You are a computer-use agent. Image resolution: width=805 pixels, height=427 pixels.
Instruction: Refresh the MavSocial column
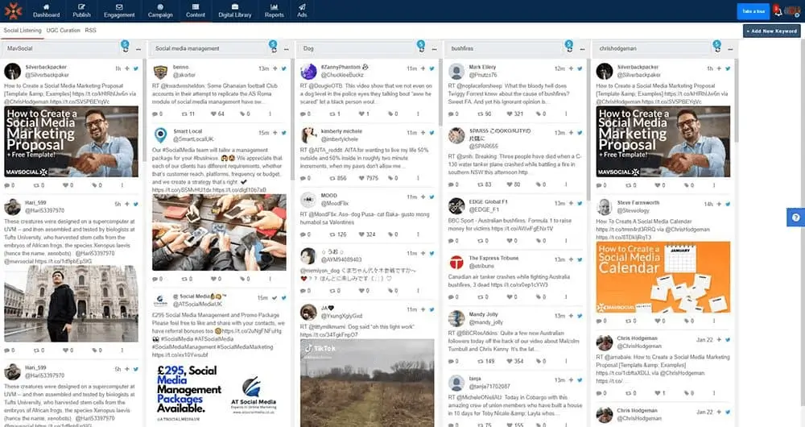126,49
